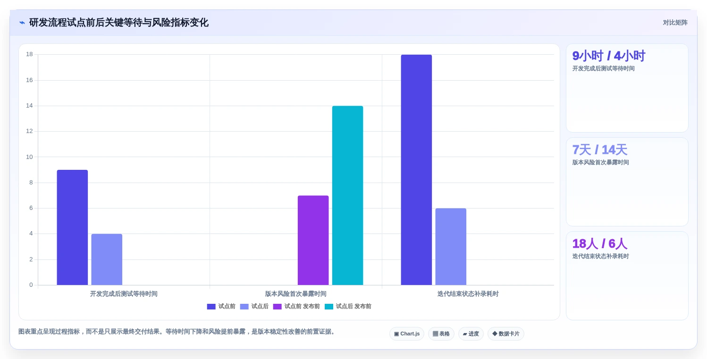Viewport: 707px width, 359px height.
Task: Select the 进度 pill tag
Action: click(471, 334)
